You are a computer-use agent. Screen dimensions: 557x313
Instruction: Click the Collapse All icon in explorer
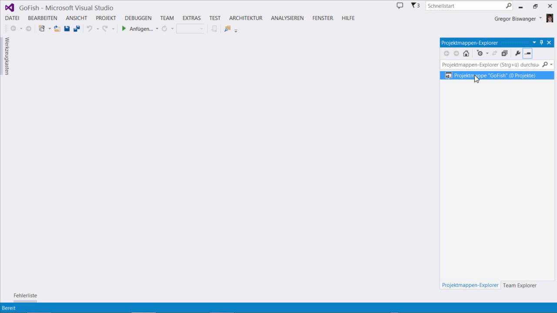click(504, 53)
